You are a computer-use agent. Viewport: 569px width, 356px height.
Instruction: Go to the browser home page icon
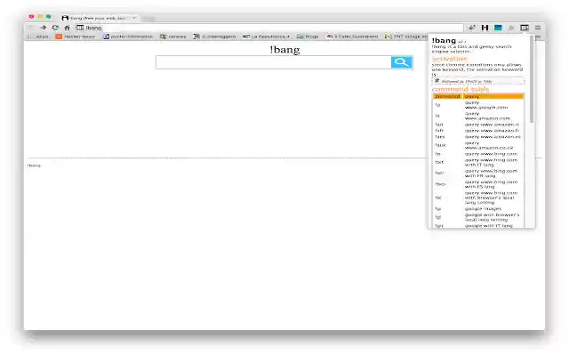[68, 28]
